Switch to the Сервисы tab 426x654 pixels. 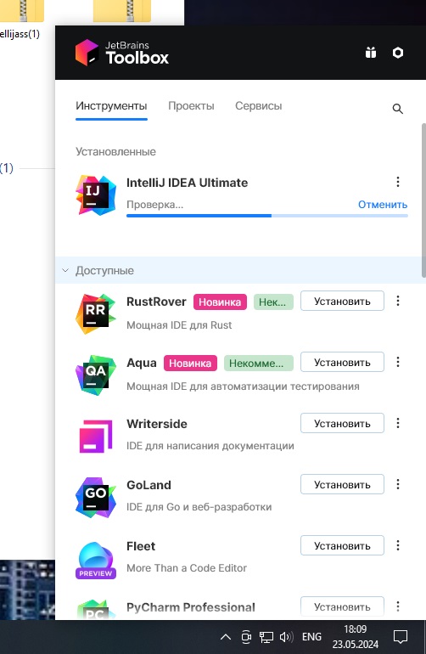(x=259, y=106)
